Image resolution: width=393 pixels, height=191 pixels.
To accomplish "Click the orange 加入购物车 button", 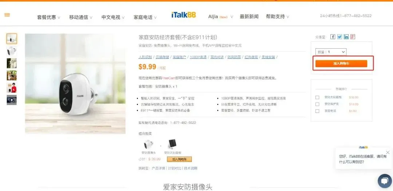I will (341, 64).
